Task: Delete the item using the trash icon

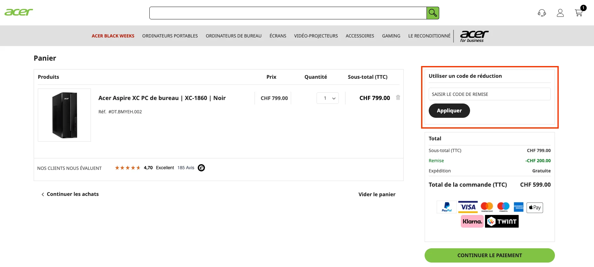Action: point(398,97)
